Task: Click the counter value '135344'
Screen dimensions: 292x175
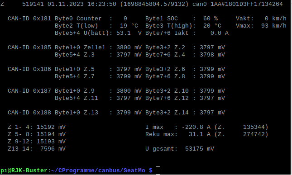Action: click(254, 127)
